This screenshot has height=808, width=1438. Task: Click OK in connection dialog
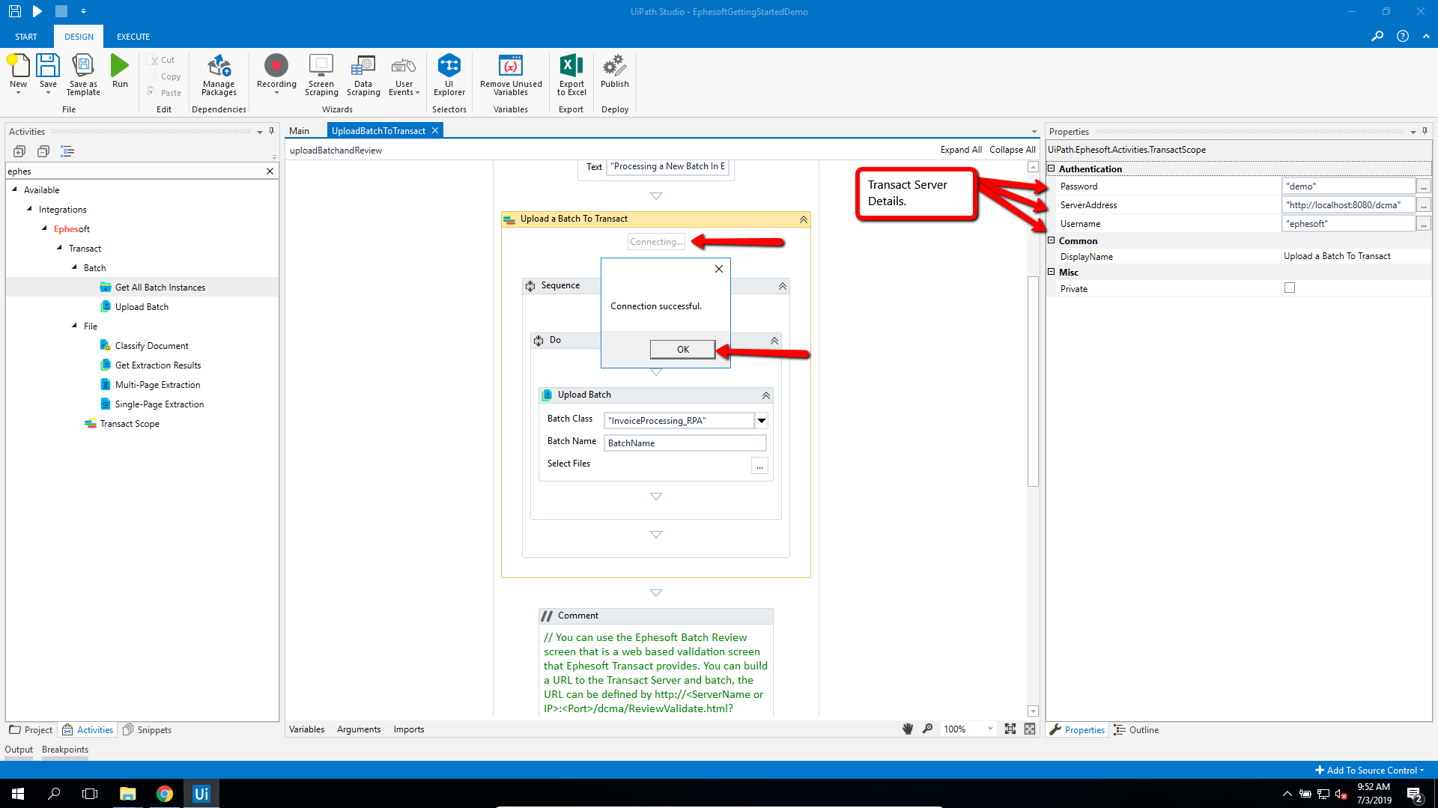click(x=682, y=349)
